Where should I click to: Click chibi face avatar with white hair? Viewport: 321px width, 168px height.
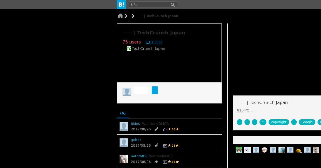[265, 150]
